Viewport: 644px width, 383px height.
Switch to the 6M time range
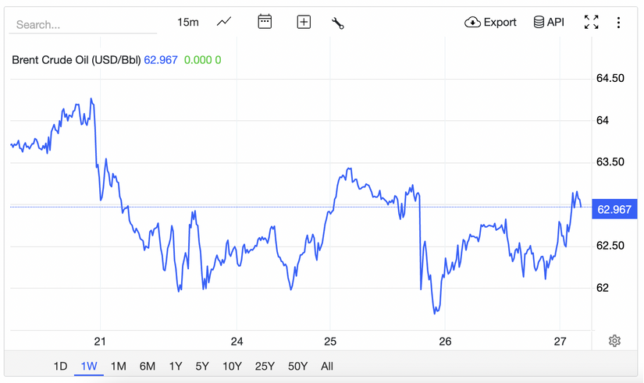[147, 366]
